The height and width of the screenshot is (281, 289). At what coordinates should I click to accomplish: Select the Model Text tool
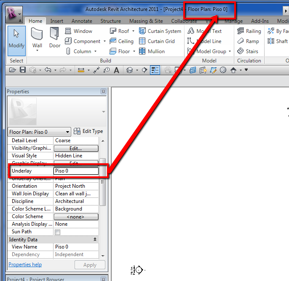[204, 31]
